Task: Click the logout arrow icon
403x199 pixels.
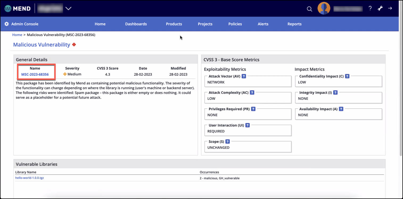Action: (390, 8)
